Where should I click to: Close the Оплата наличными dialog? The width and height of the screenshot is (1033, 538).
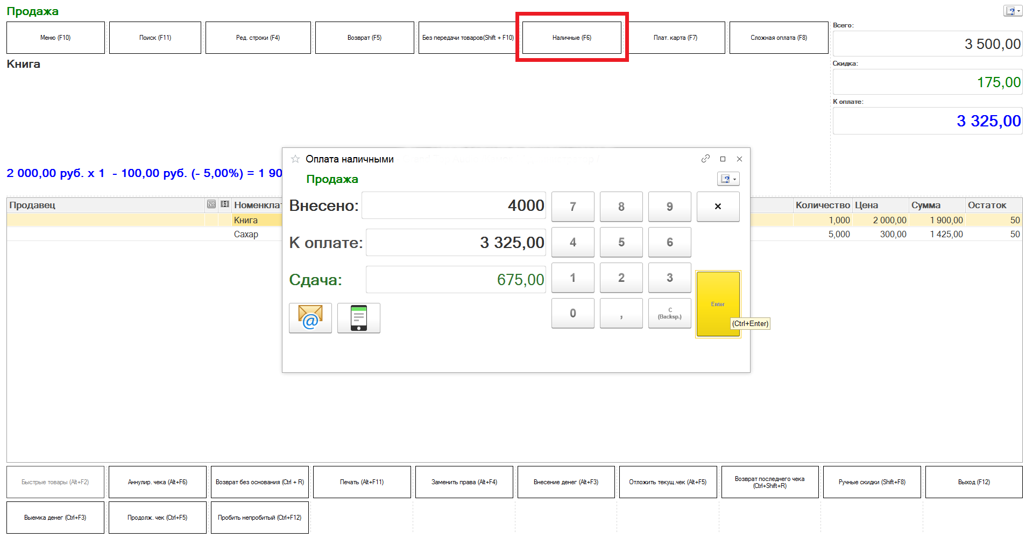coord(739,159)
